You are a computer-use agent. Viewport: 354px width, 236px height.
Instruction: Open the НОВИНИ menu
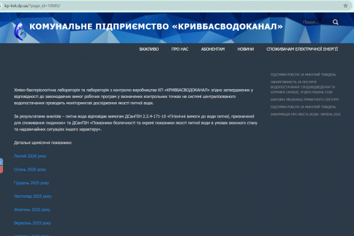245,49
